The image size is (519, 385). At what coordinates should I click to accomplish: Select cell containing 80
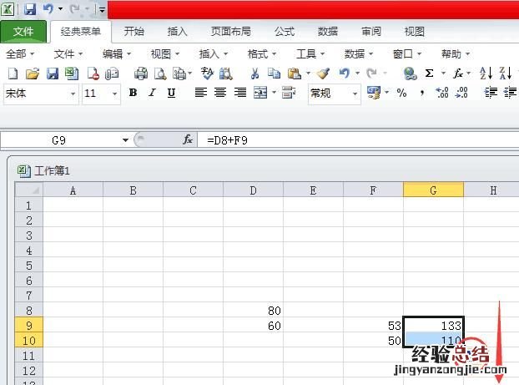253,311
